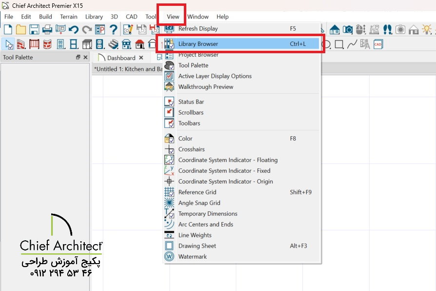Open the CAD menu
This screenshot has height=291, width=436.
[132, 17]
